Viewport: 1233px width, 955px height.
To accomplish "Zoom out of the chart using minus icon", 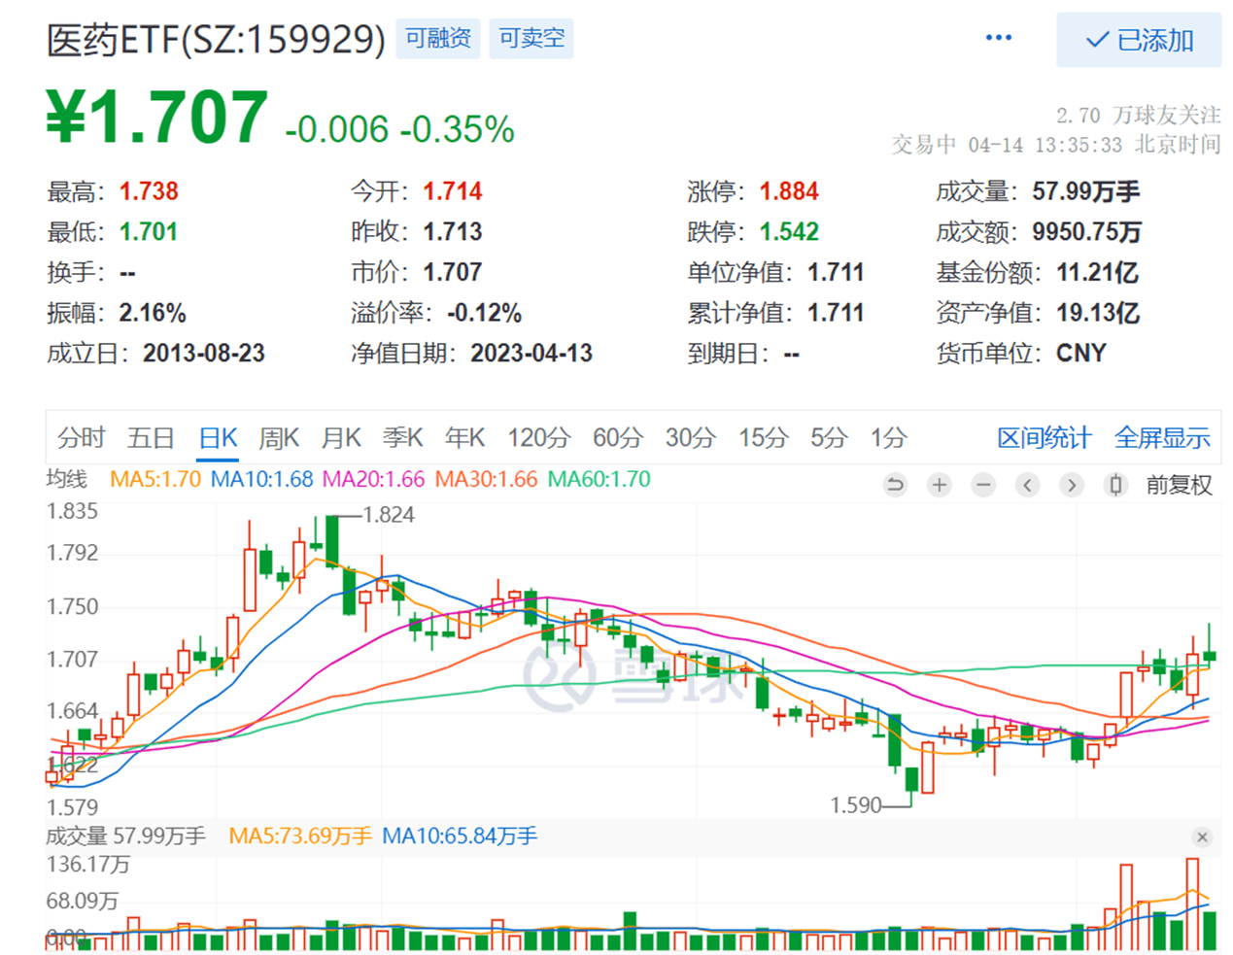I will (982, 484).
